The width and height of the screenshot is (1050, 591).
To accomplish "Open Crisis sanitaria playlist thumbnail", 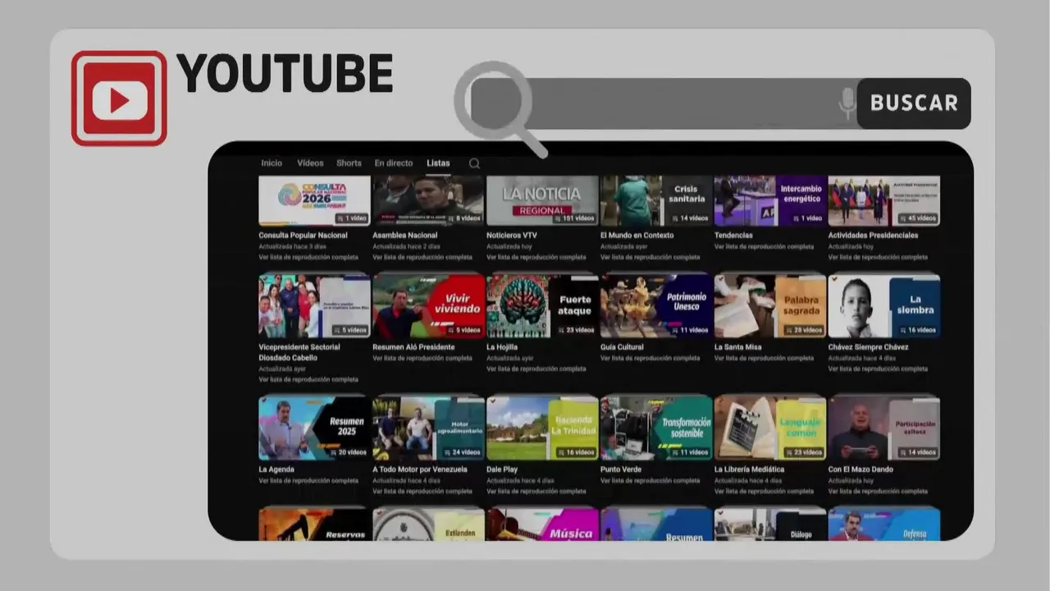I will [x=656, y=200].
